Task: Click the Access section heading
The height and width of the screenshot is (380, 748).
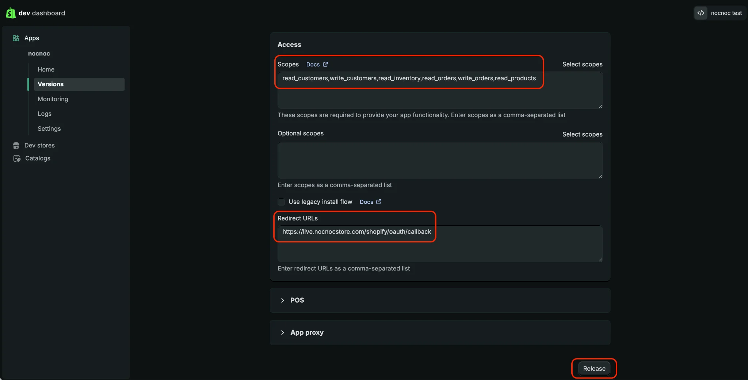Action: pyautogui.click(x=289, y=45)
